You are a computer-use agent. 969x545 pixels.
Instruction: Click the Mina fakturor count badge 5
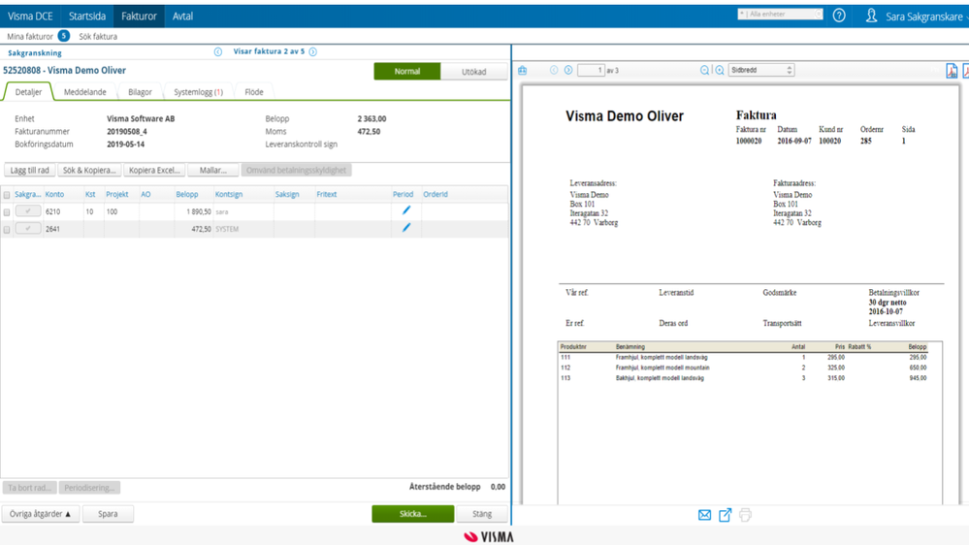pyautogui.click(x=64, y=36)
